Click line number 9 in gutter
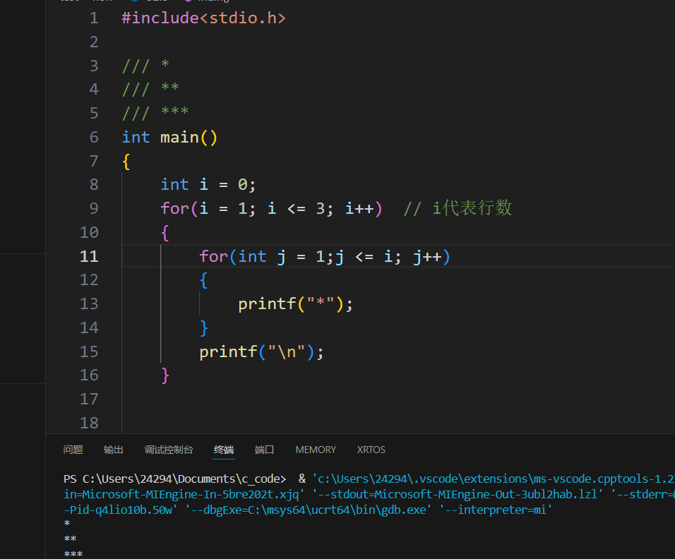The height and width of the screenshot is (559, 675). pos(94,208)
